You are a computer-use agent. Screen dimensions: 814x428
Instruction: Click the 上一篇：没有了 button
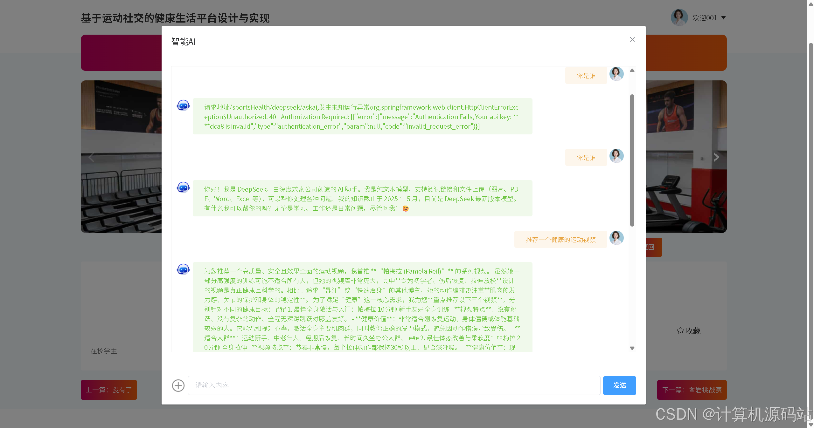click(109, 390)
